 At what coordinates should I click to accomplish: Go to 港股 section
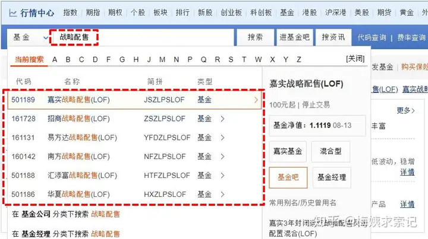[310, 12]
